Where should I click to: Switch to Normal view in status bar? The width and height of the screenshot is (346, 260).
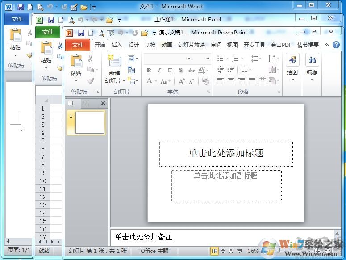click(x=214, y=251)
